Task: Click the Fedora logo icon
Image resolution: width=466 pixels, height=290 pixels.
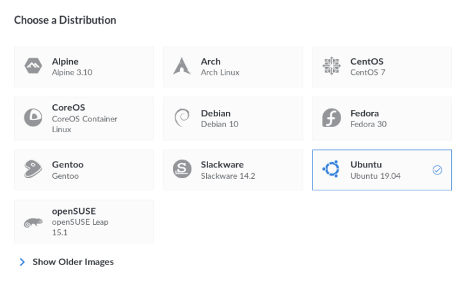Action: click(332, 118)
